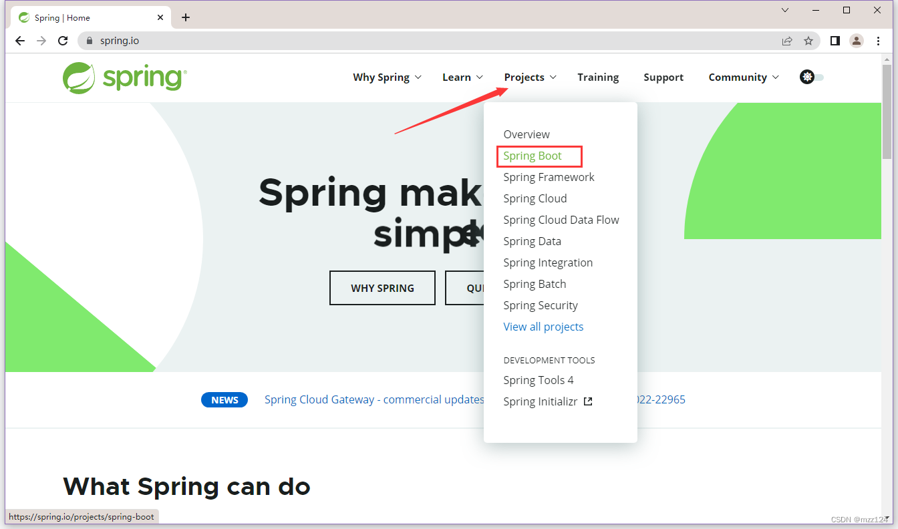This screenshot has width=898, height=529.
Task: Toggle the dark mode theme switch
Action: point(812,77)
